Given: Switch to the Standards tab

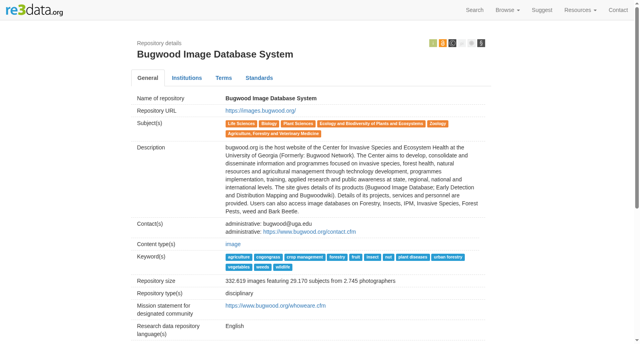Looking at the screenshot, I should [x=259, y=78].
